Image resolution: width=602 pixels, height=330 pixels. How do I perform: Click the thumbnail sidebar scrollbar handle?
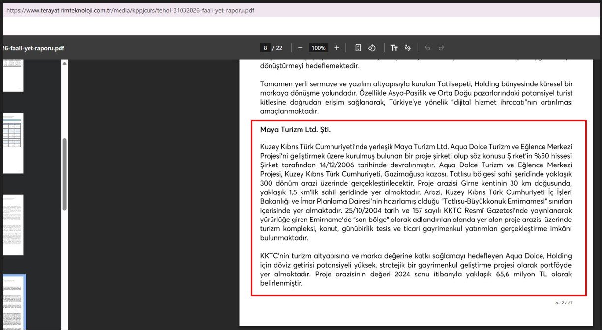tap(64, 174)
